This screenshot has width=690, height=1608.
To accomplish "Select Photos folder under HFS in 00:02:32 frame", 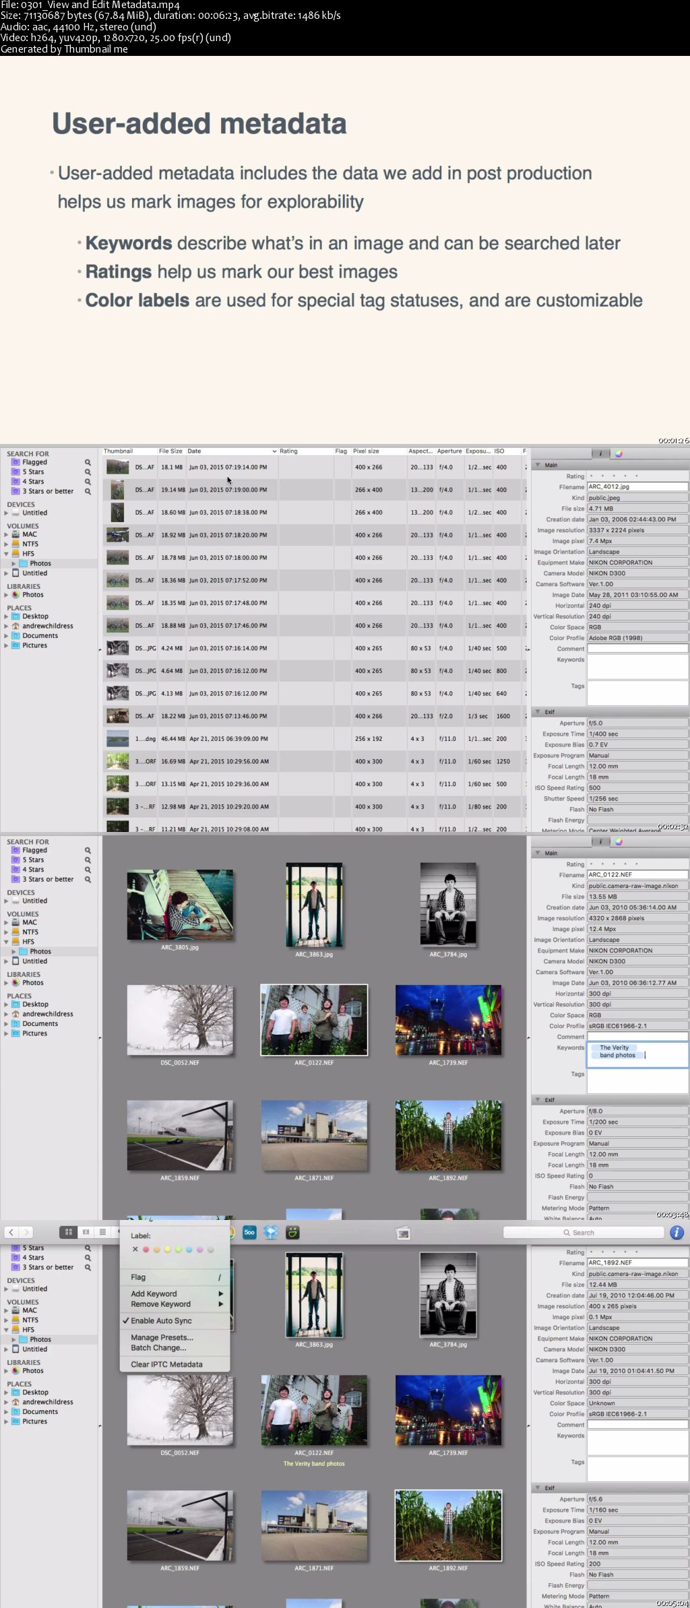I will pos(40,564).
